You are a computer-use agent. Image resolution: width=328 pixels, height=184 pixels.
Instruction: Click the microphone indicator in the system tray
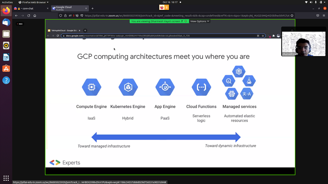coord(316,2)
